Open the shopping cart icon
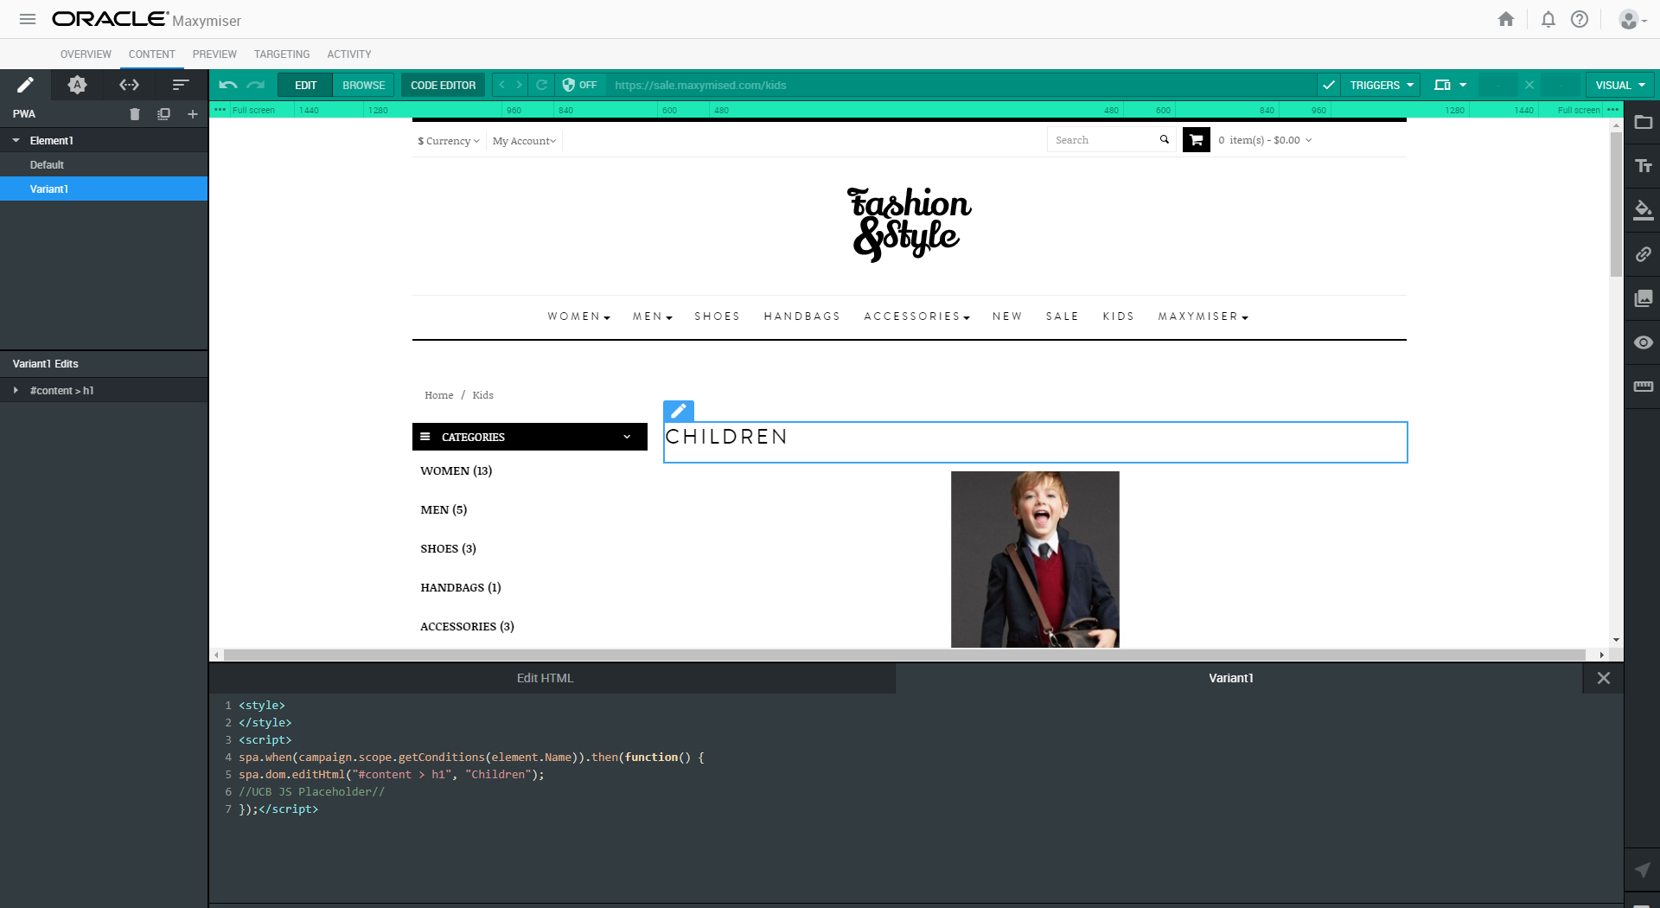Viewport: 1660px width, 908px height. coord(1197,140)
